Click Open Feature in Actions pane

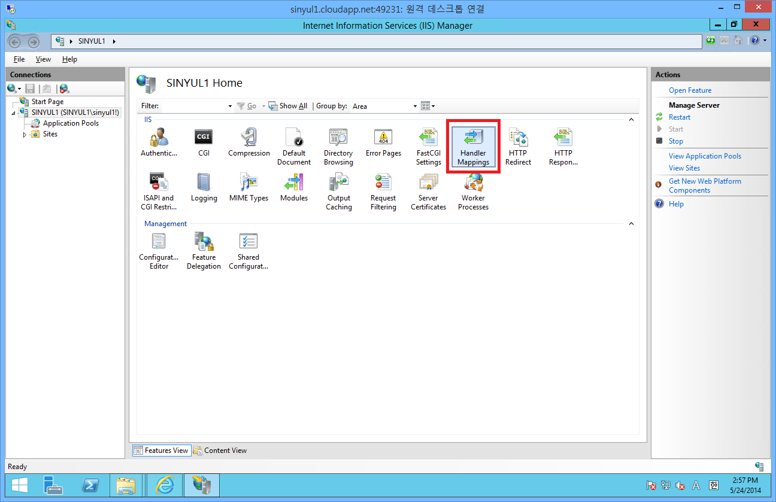coord(690,90)
